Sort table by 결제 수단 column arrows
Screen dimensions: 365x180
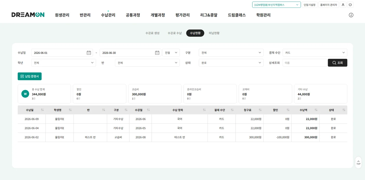click(232, 110)
